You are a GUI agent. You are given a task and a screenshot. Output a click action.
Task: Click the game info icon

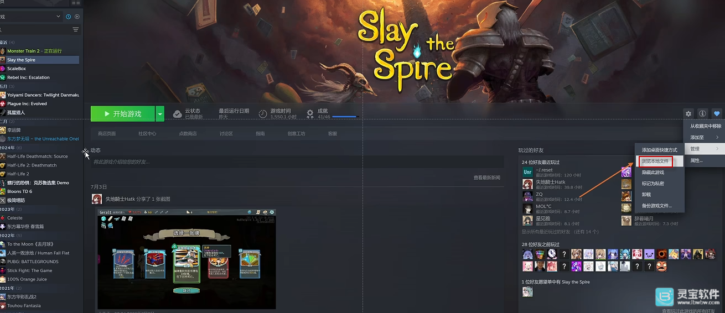coord(703,113)
